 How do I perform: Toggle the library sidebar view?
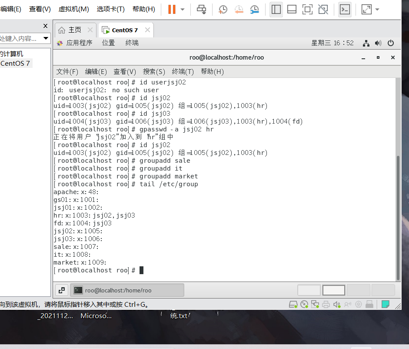pyautogui.click(x=276, y=10)
